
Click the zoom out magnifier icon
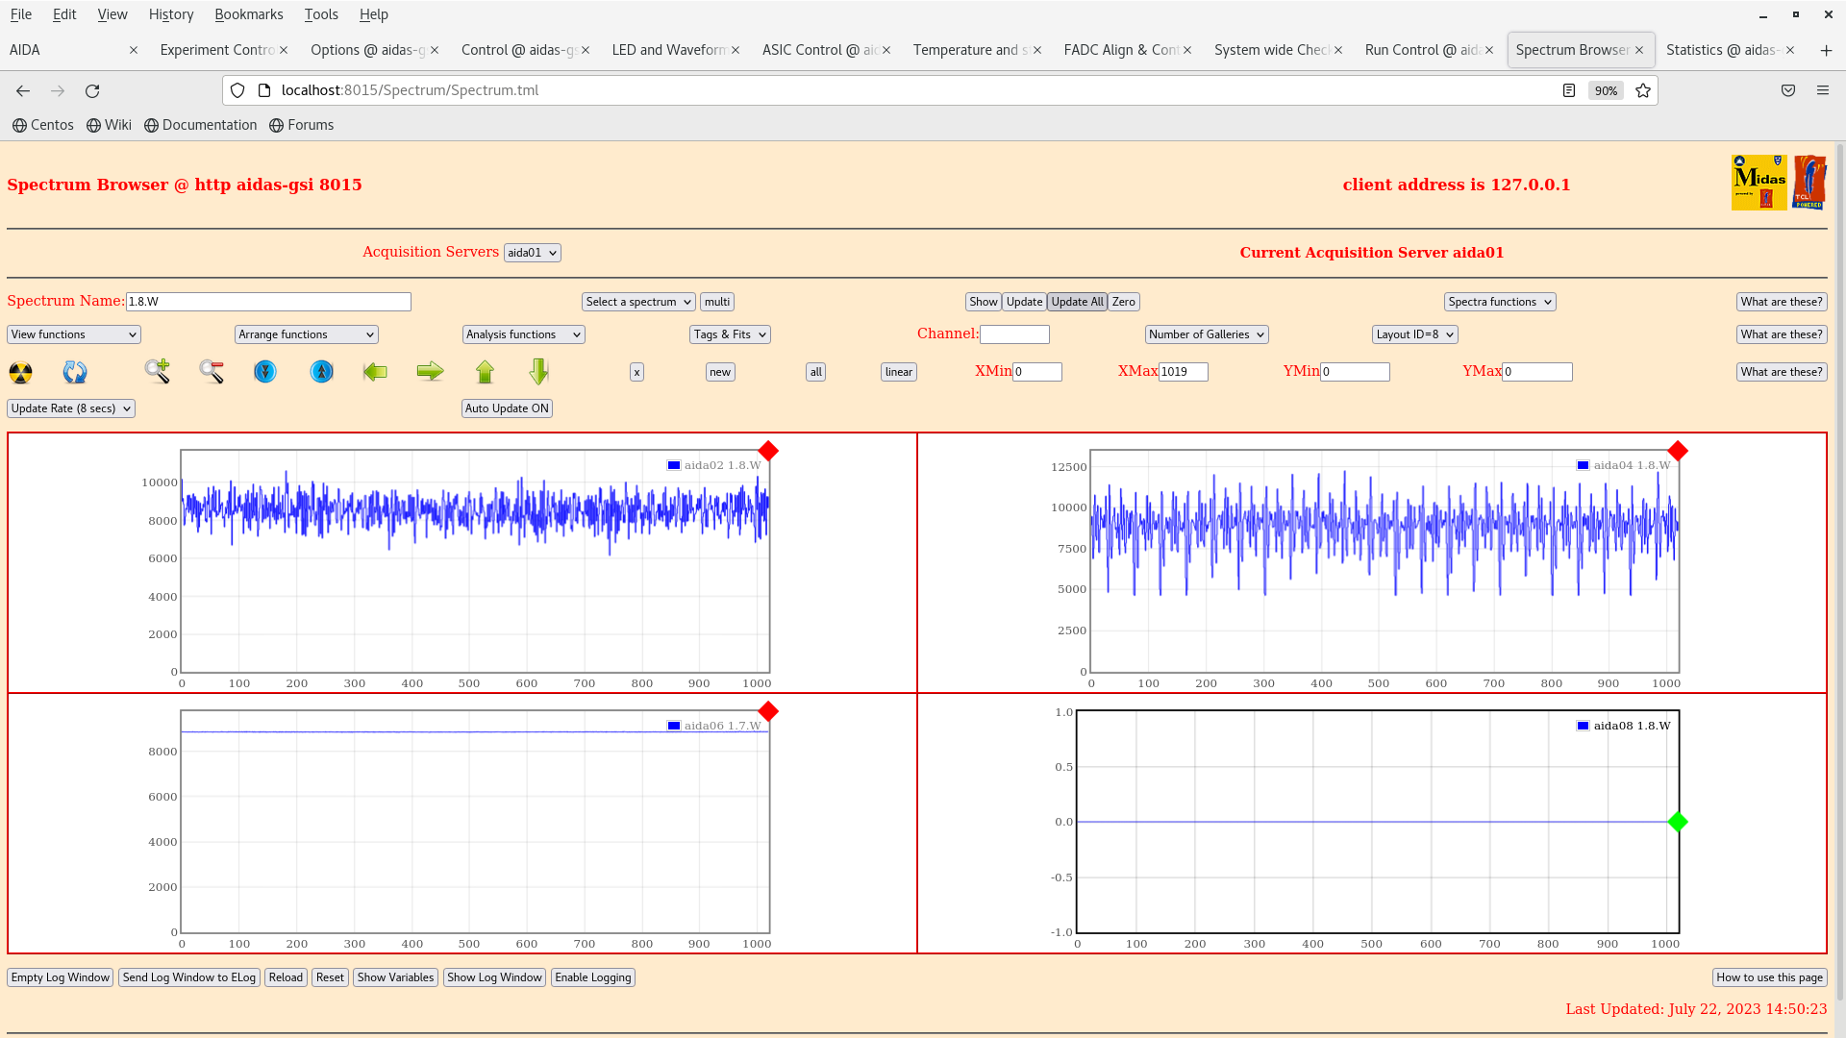point(212,371)
